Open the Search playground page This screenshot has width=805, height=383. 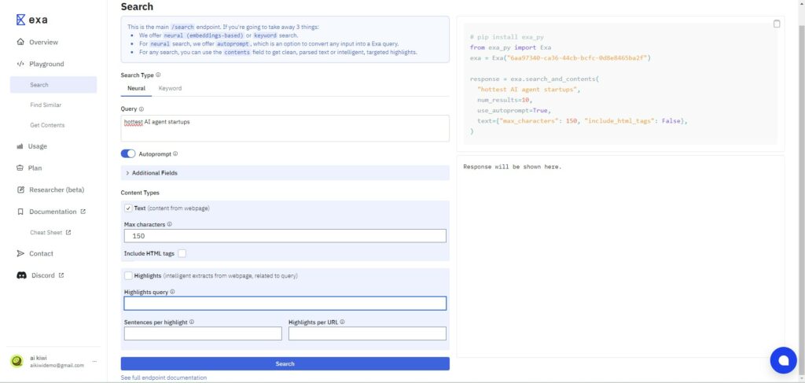pos(53,85)
